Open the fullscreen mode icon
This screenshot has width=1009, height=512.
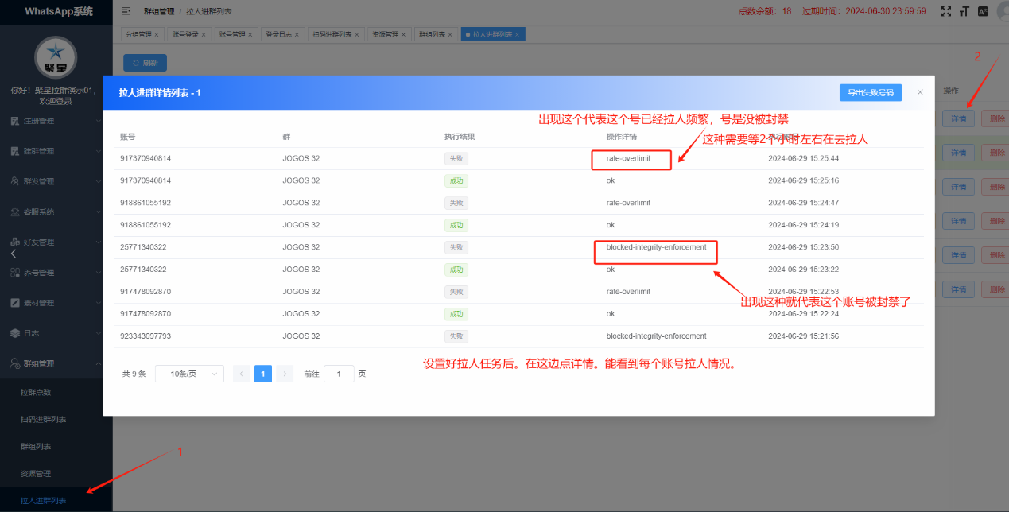click(x=945, y=10)
